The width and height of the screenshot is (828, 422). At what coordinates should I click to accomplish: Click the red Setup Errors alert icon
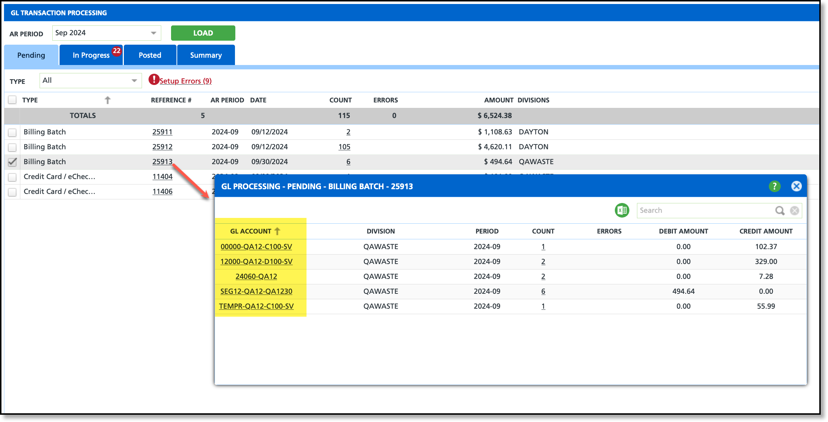click(x=154, y=80)
